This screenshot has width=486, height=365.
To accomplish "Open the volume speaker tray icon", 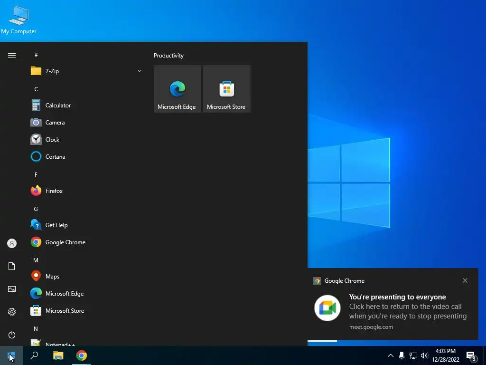I will [x=424, y=355].
